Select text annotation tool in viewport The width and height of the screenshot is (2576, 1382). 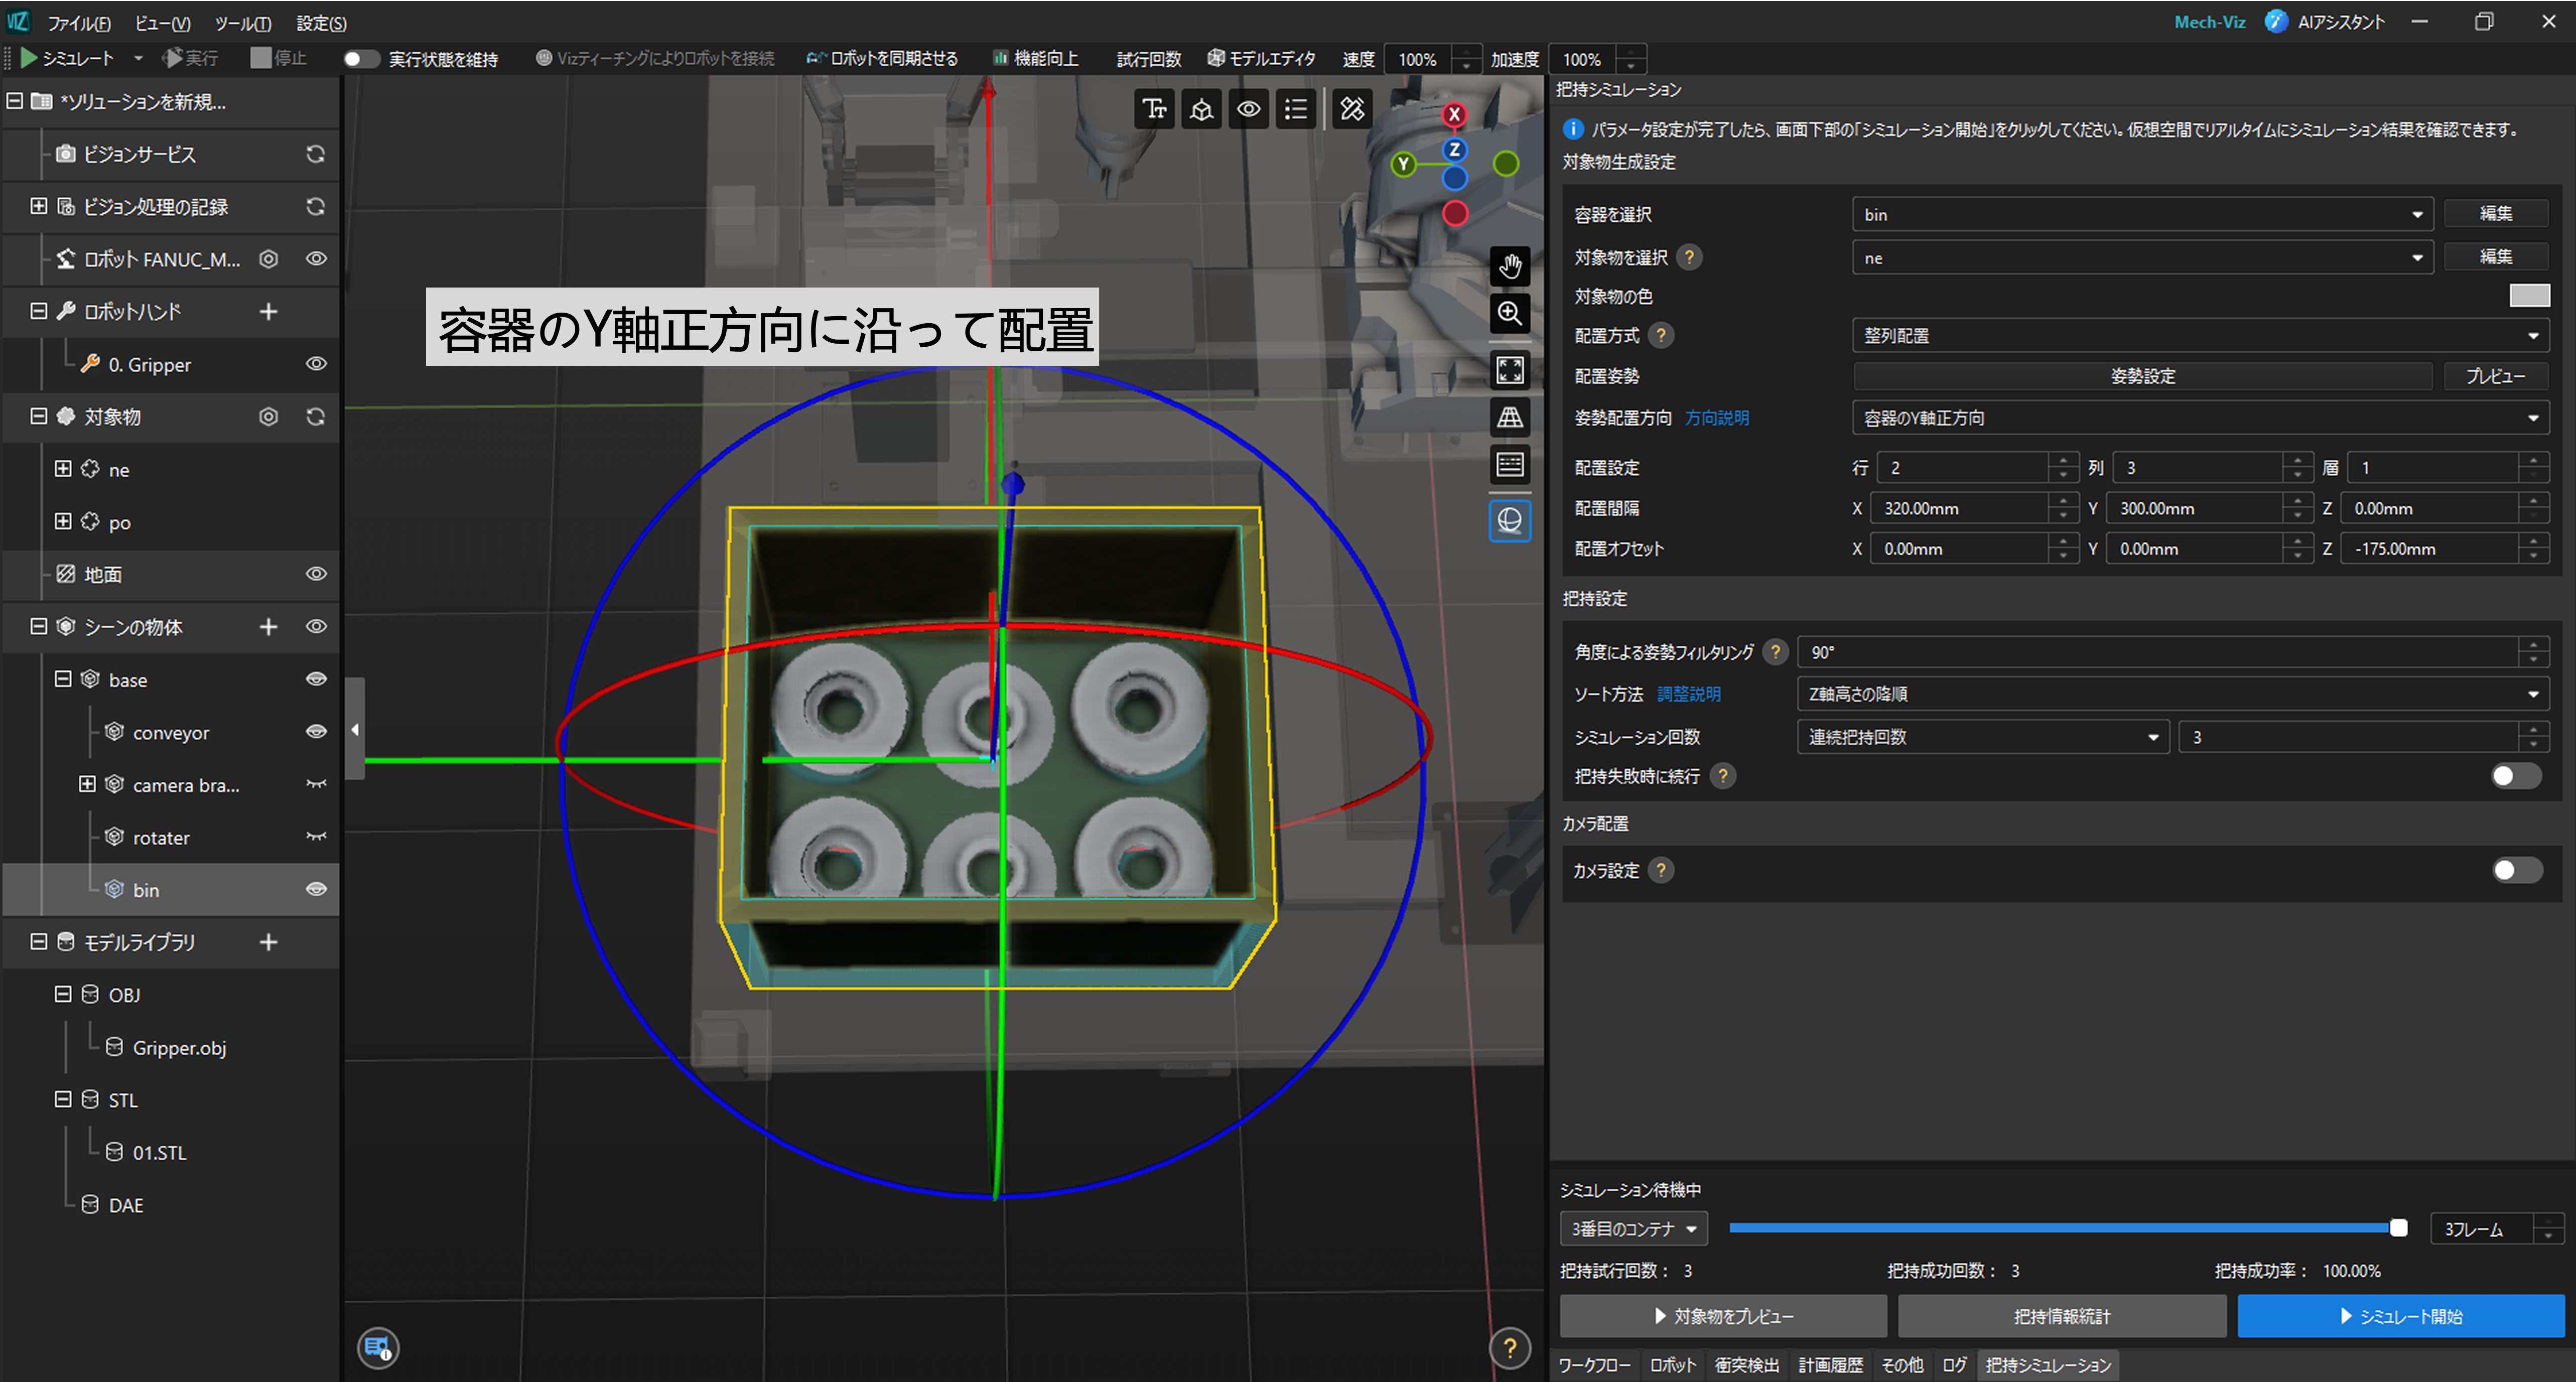click(1154, 109)
